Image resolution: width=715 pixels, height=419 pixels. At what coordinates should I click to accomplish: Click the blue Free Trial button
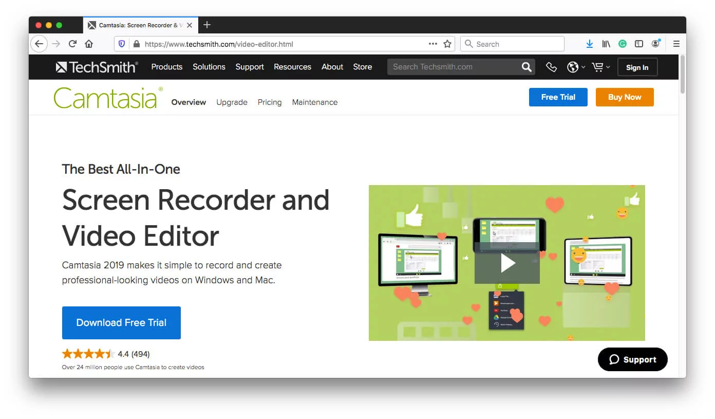click(558, 97)
